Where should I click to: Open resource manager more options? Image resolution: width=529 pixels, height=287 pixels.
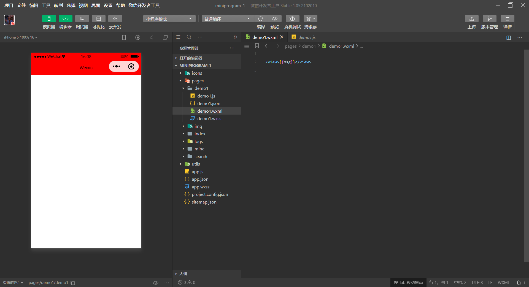(x=232, y=48)
